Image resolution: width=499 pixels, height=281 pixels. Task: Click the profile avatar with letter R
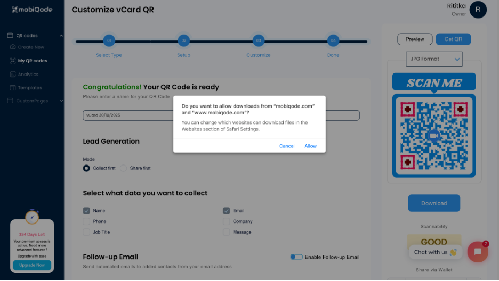[478, 10]
